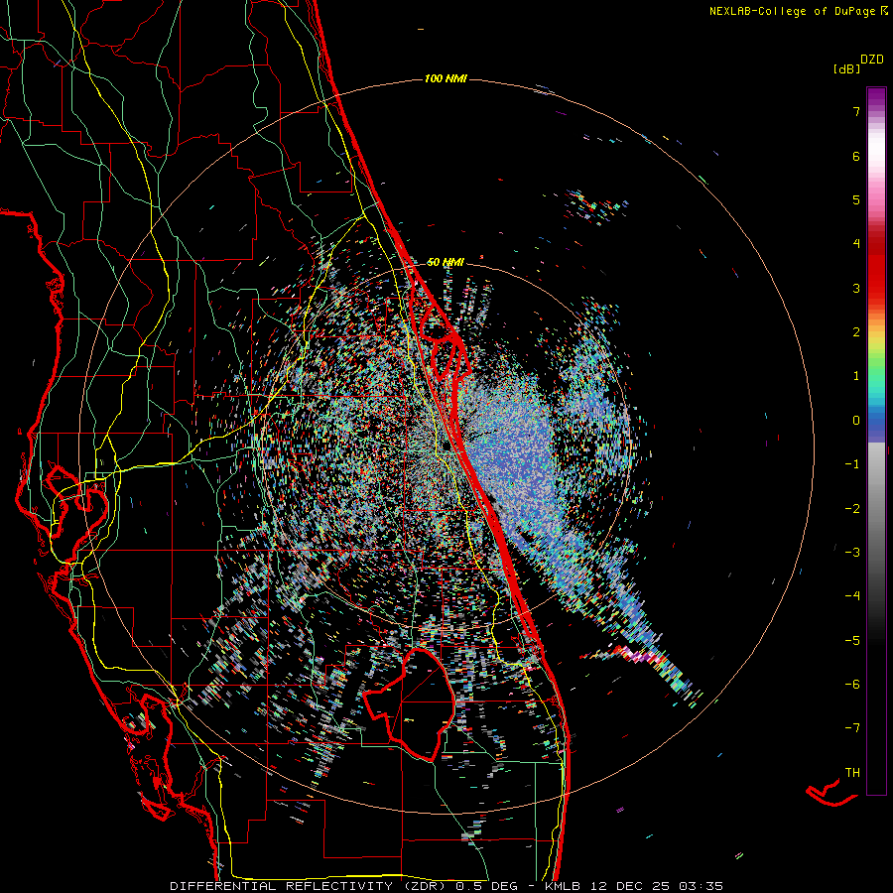Click the KMLB station identifier in the footer

pyautogui.click(x=564, y=886)
